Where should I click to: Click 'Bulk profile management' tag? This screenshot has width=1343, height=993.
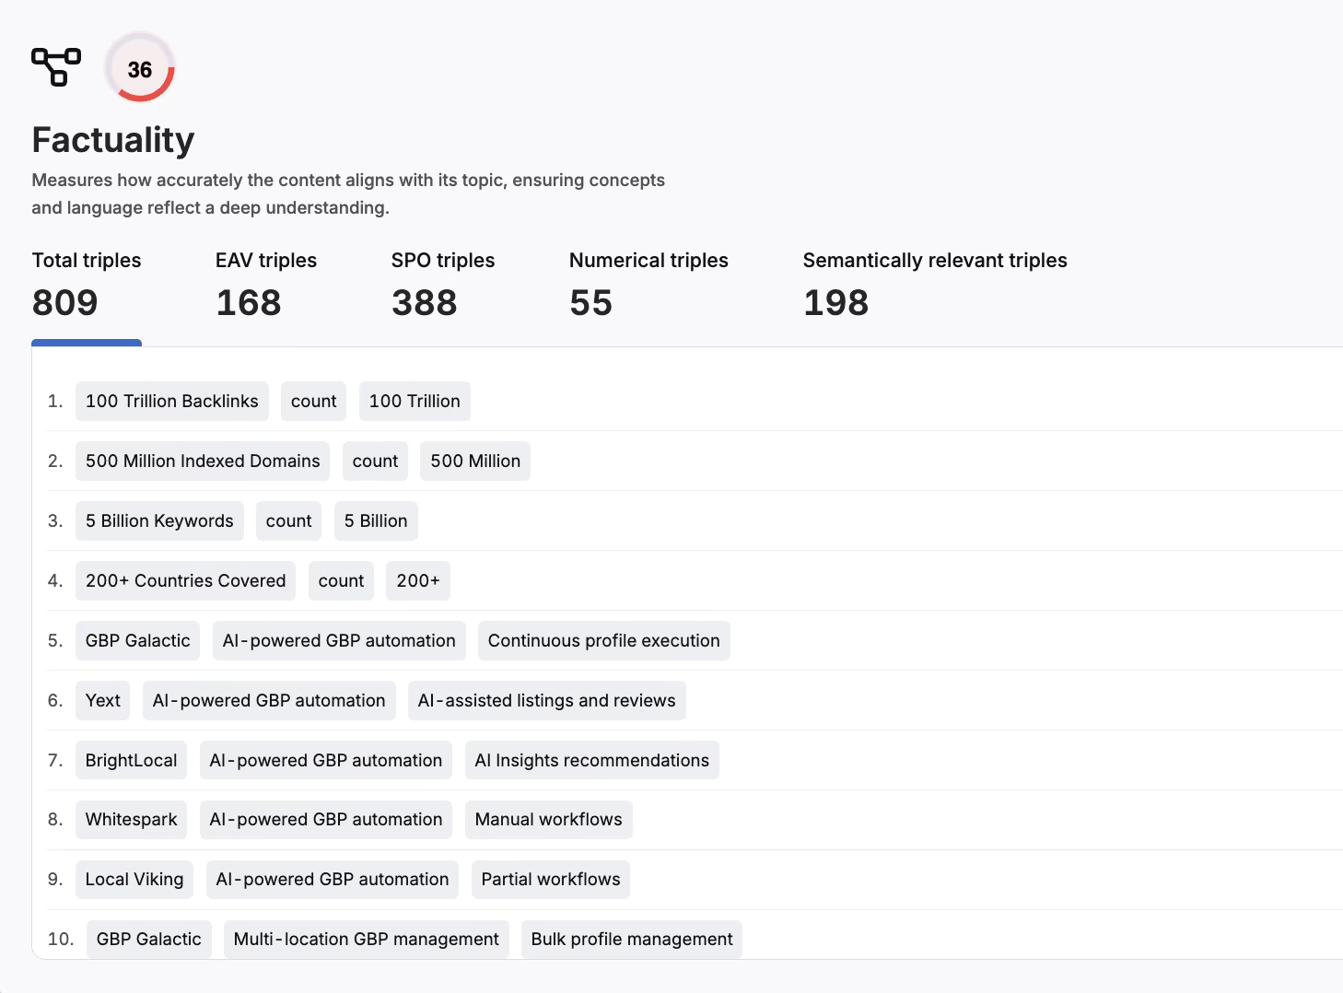[x=632, y=940]
